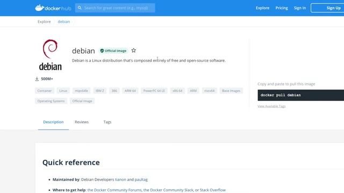Star the debian image
Image resolution: width=344 pixels, height=193 pixels.
(134, 50)
